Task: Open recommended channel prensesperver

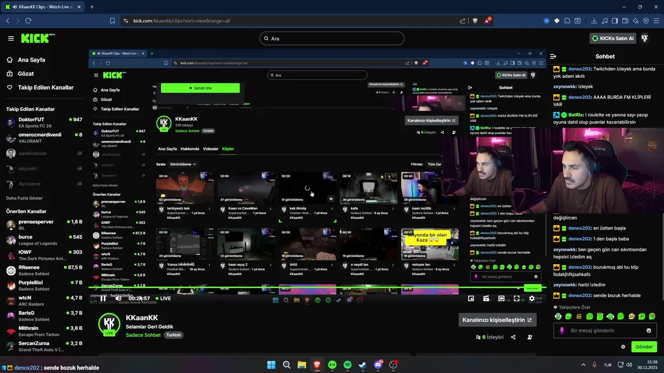Action: pos(44,225)
